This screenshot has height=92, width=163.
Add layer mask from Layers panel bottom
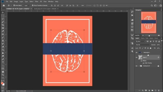[146, 90]
